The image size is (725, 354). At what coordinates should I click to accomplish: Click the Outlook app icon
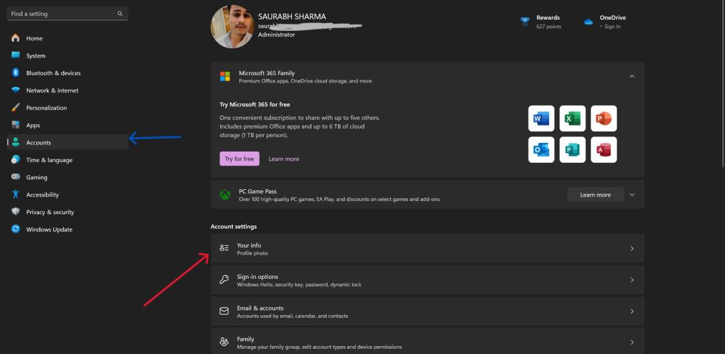[x=541, y=150]
